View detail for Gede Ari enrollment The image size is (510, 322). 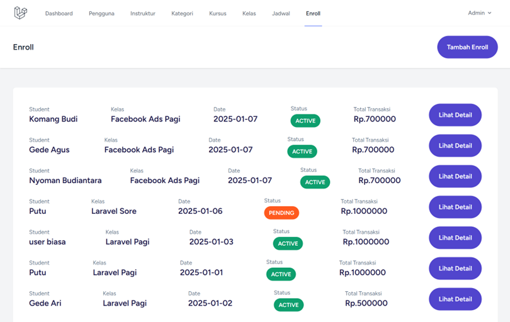[x=455, y=299]
